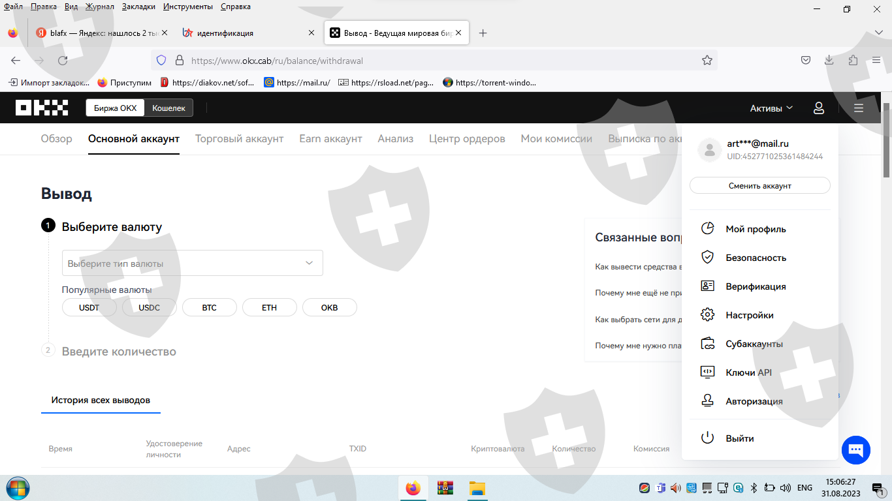This screenshot has height=501, width=892.
Task: Open Ключи API in the account menu
Action: 760,372
